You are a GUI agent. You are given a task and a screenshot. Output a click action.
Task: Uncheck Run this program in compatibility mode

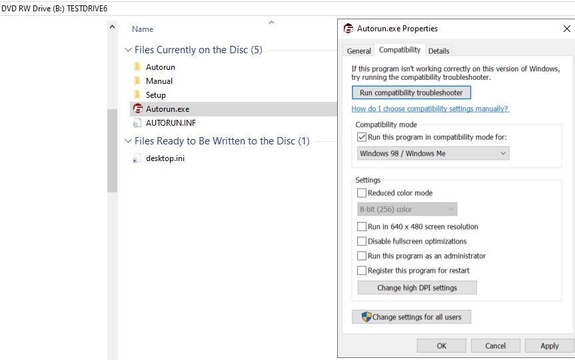click(362, 137)
